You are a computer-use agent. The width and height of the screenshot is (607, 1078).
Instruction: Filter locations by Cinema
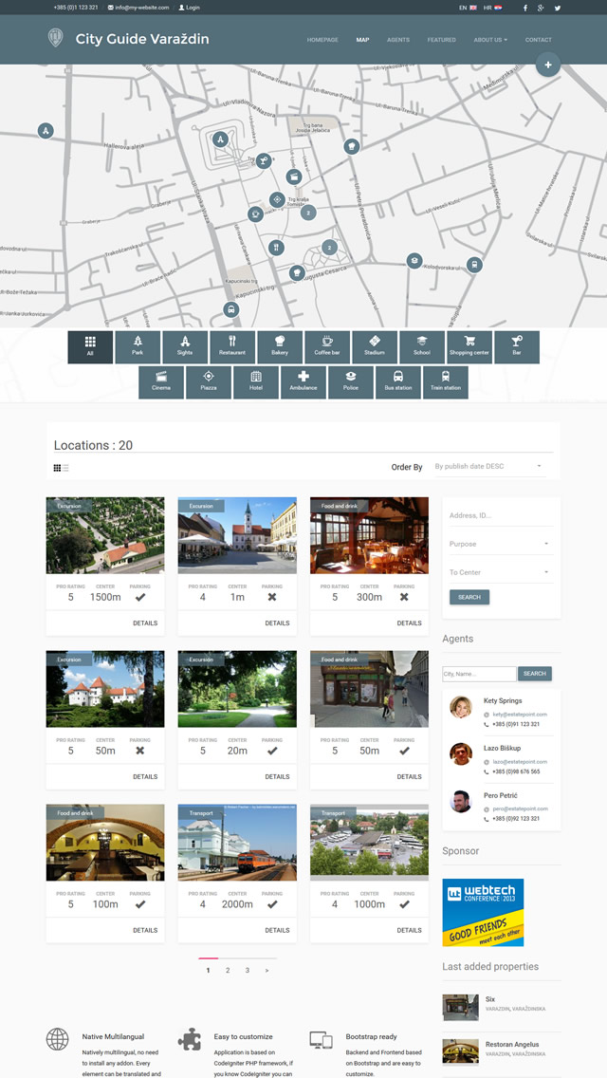point(161,382)
